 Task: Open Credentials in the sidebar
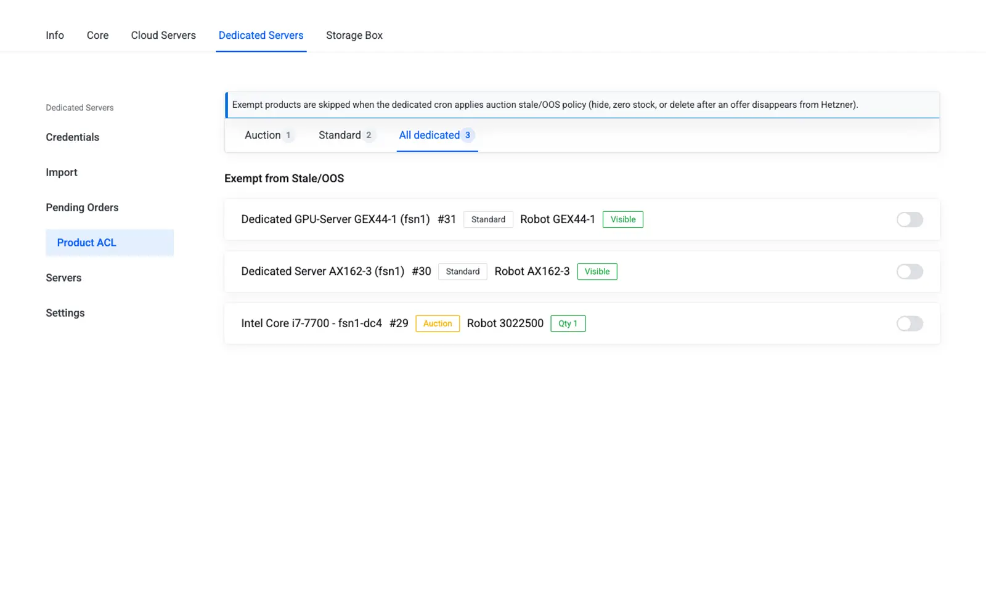[72, 137]
